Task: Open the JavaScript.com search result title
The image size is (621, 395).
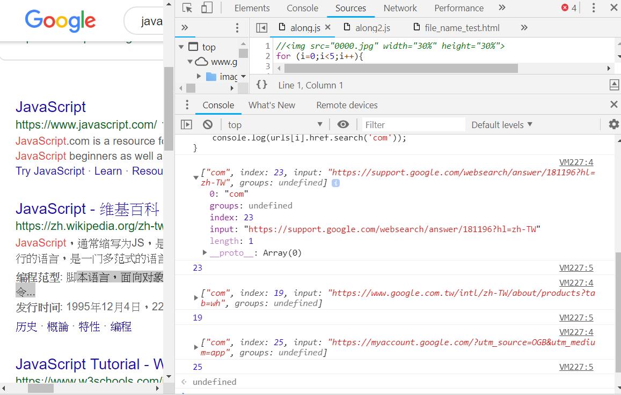Action: tap(50, 107)
